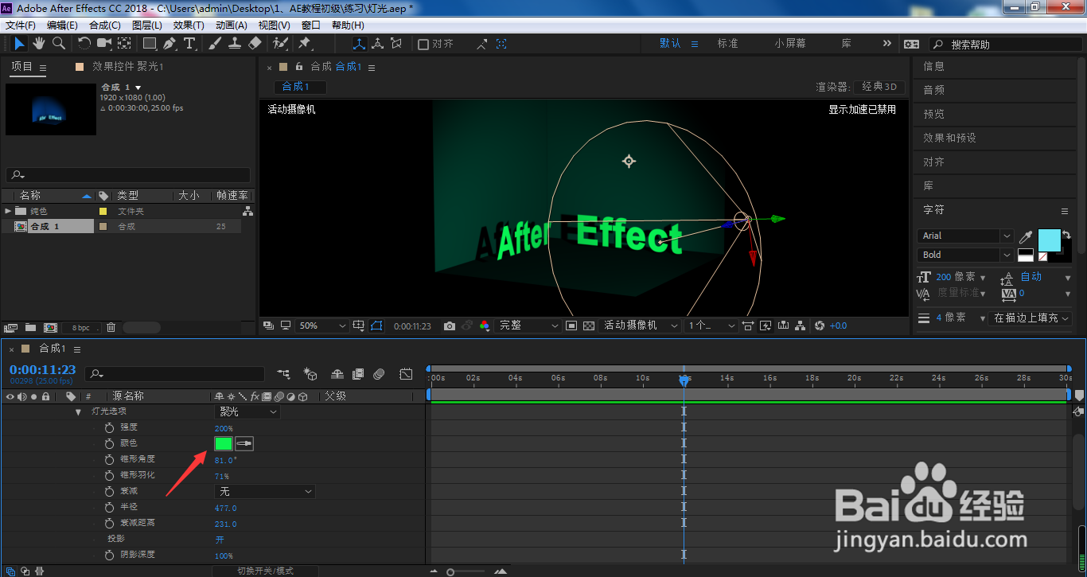The width and height of the screenshot is (1087, 577).
Task: Click the green light color swatch
Action: (x=224, y=444)
